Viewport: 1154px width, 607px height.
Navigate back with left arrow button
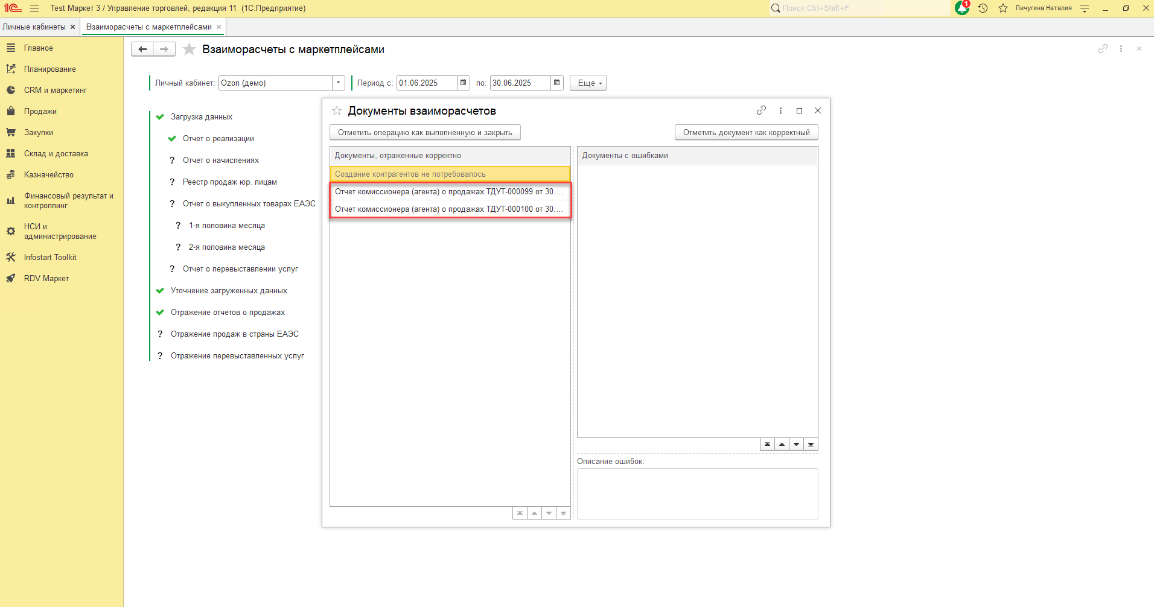coord(142,49)
